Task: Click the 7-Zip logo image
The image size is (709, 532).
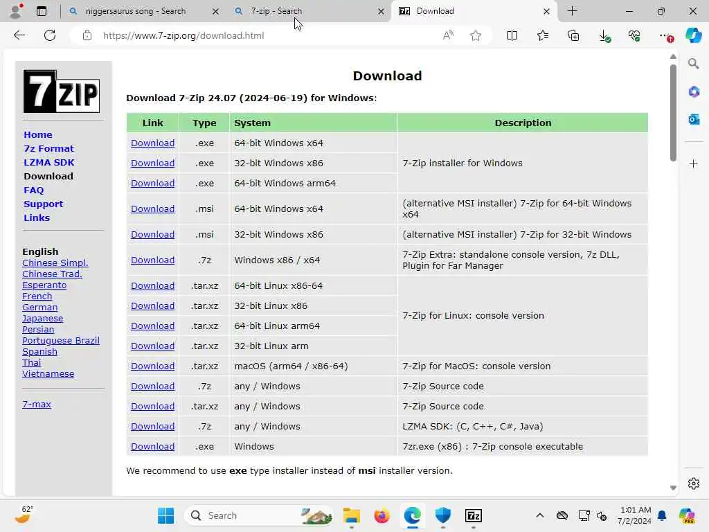Action: click(62, 91)
